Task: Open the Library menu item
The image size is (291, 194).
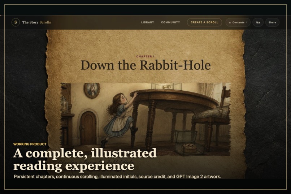Action: (x=148, y=22)
